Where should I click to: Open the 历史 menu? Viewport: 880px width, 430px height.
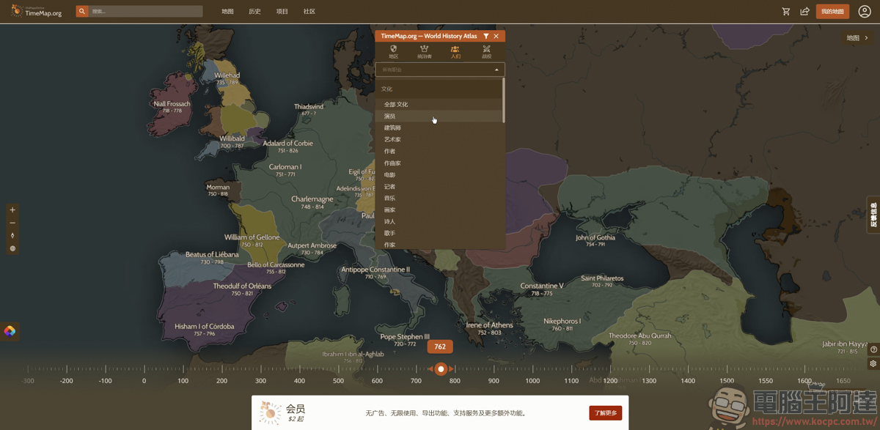point(254,12)
